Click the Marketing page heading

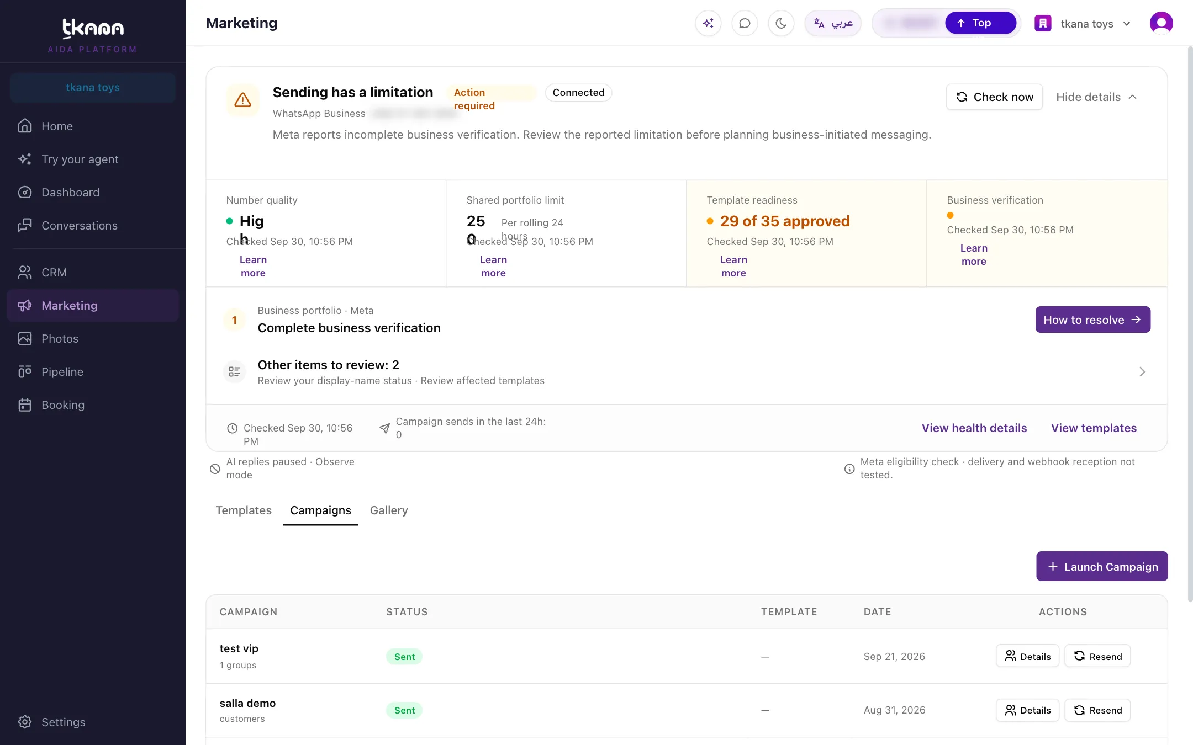(x=241, y=23)
